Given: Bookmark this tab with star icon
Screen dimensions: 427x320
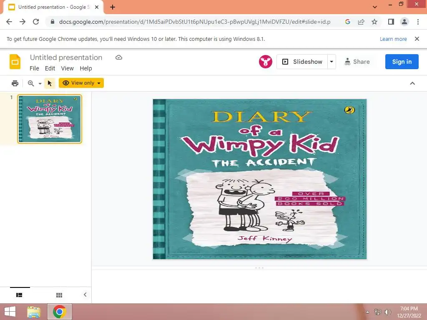Looking at the screenshot, I should (374, 22).
